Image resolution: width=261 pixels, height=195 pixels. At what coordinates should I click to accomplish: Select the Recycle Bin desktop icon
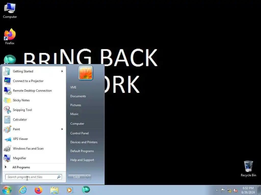248,169
